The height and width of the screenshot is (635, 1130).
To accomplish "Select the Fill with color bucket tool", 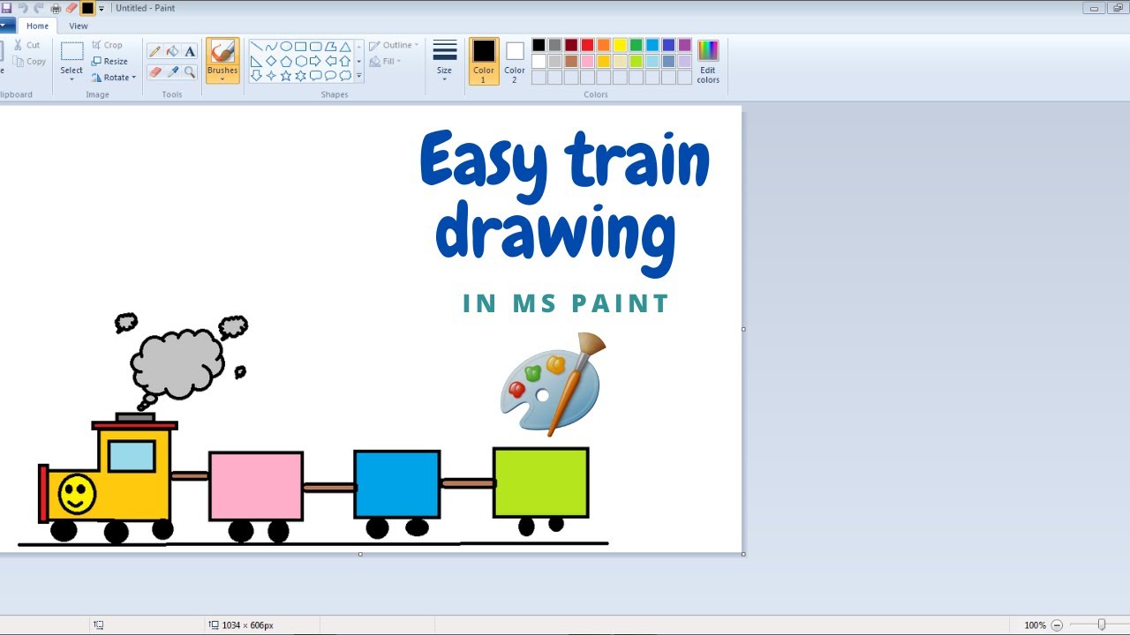I will tap(172, 52).
